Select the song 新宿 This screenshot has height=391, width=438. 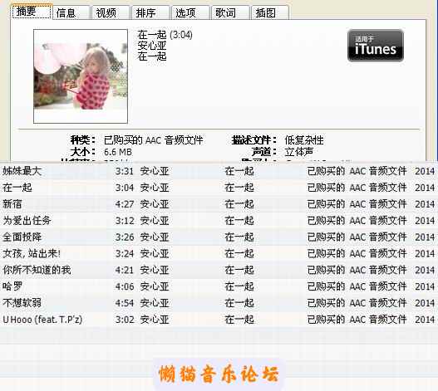point(219,204)
